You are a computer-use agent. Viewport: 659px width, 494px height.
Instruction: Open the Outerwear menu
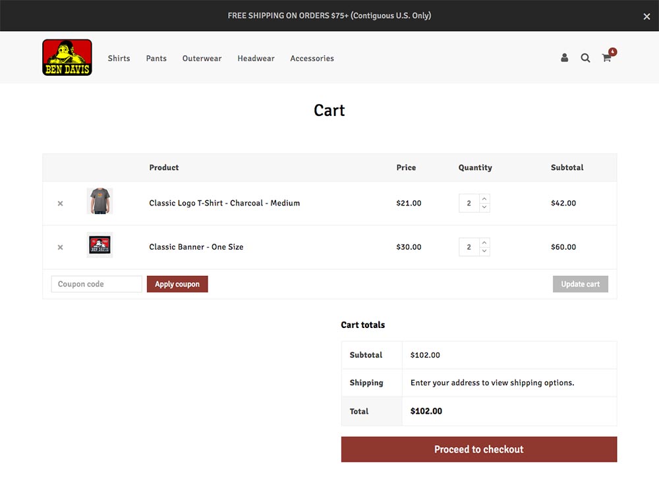(202, 59)
